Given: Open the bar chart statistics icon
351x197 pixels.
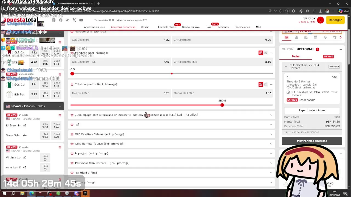Looking at the screenshot, I should click(296, 37).
